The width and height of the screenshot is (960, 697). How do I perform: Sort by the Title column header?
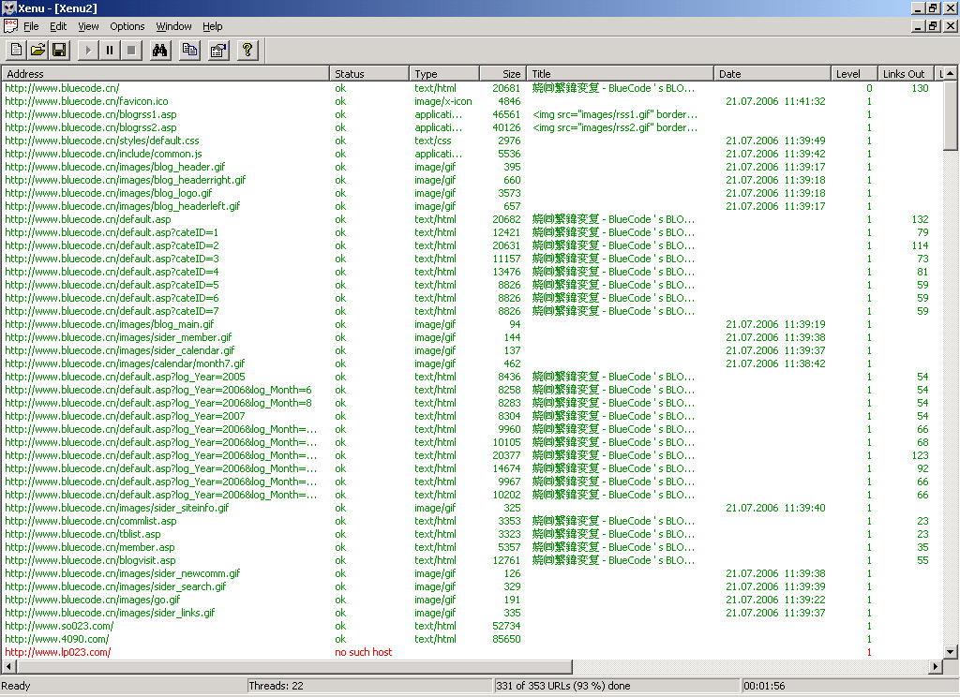(x=621, y=73)
